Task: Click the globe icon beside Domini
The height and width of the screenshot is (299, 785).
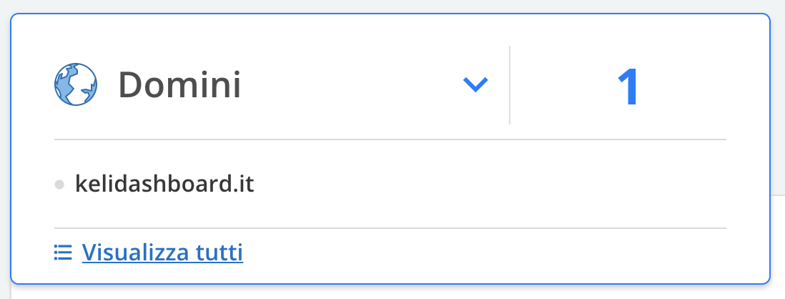Action: coord(76,84)
